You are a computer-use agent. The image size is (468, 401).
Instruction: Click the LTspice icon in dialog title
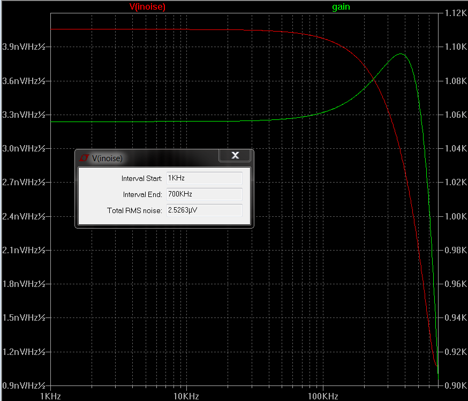point(84,158)
